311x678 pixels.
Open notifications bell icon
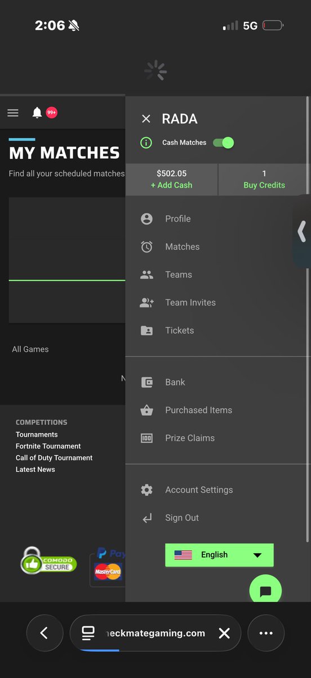point(37,113)
